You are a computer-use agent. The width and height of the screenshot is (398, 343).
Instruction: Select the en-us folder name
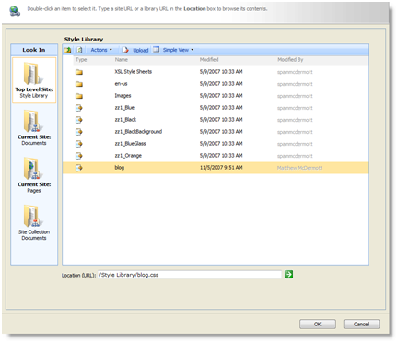(x=121, y=84)
